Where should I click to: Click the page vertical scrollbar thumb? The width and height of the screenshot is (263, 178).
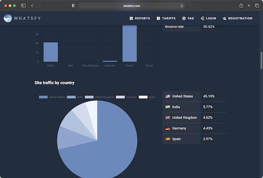click(261, 61)
